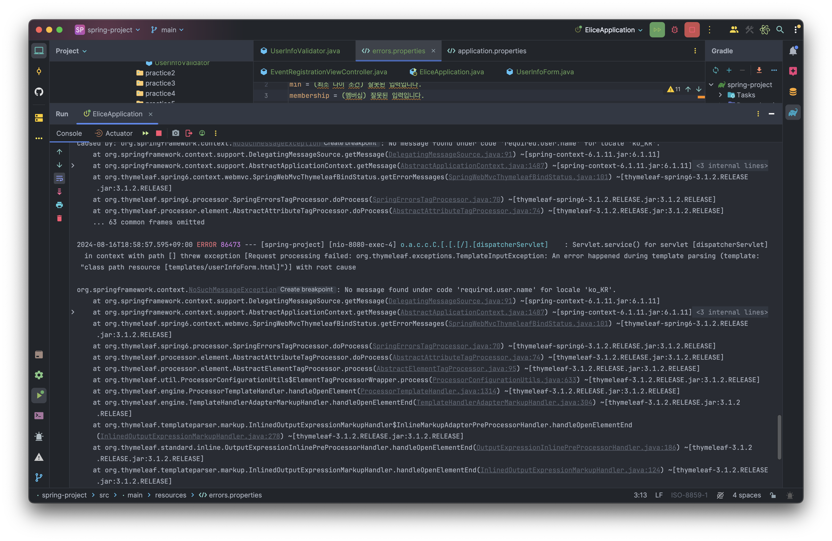
Task: Click SpringErrorsTagProcessor.java:70 link
Action: tap(436, 200)
